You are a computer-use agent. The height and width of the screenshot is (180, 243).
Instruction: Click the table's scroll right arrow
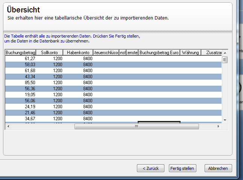pos(218,126)
